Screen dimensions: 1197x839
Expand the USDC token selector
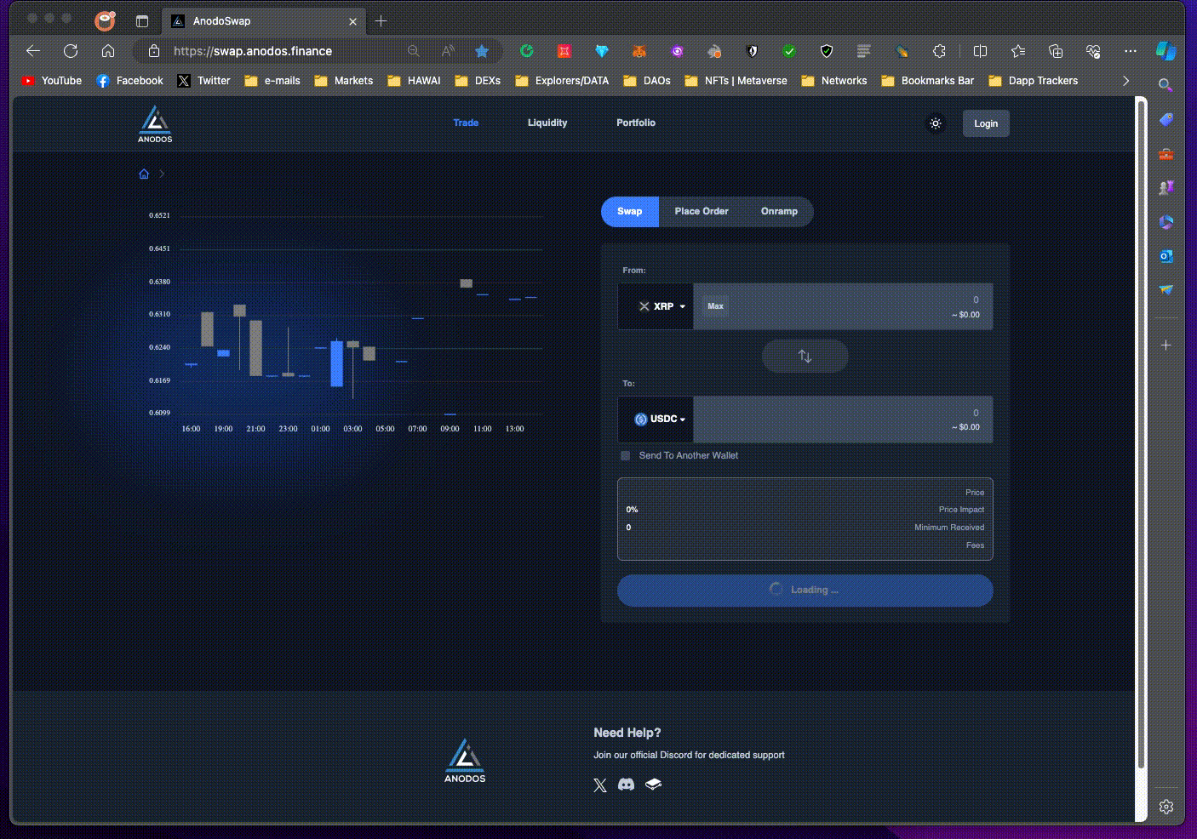[x=661, y=419]
